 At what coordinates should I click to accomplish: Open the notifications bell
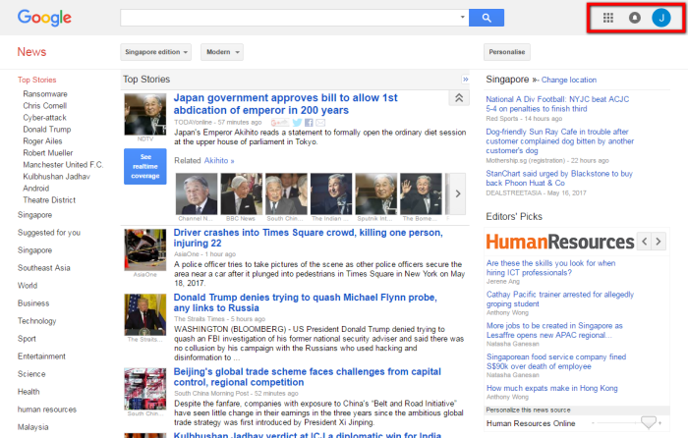pyautogui.click(x=635, y=18)
